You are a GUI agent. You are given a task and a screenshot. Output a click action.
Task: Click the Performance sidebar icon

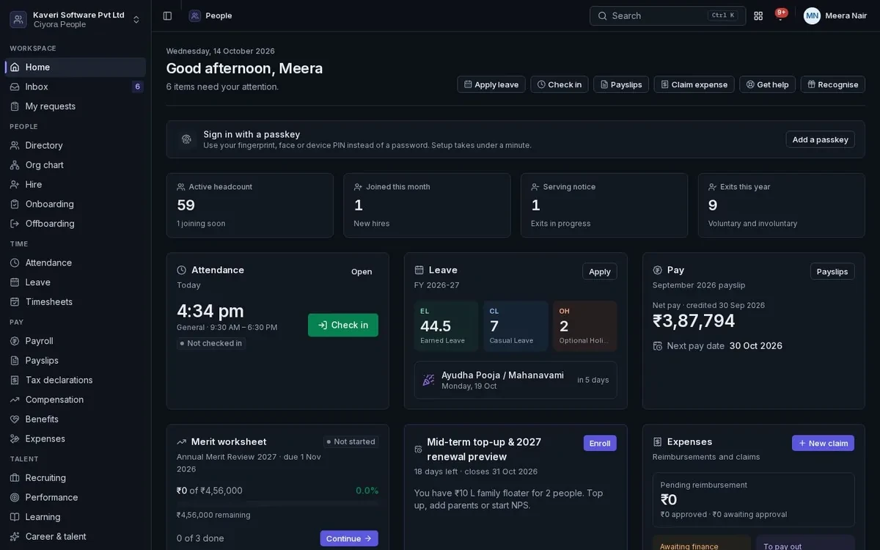tap(15, 497)
